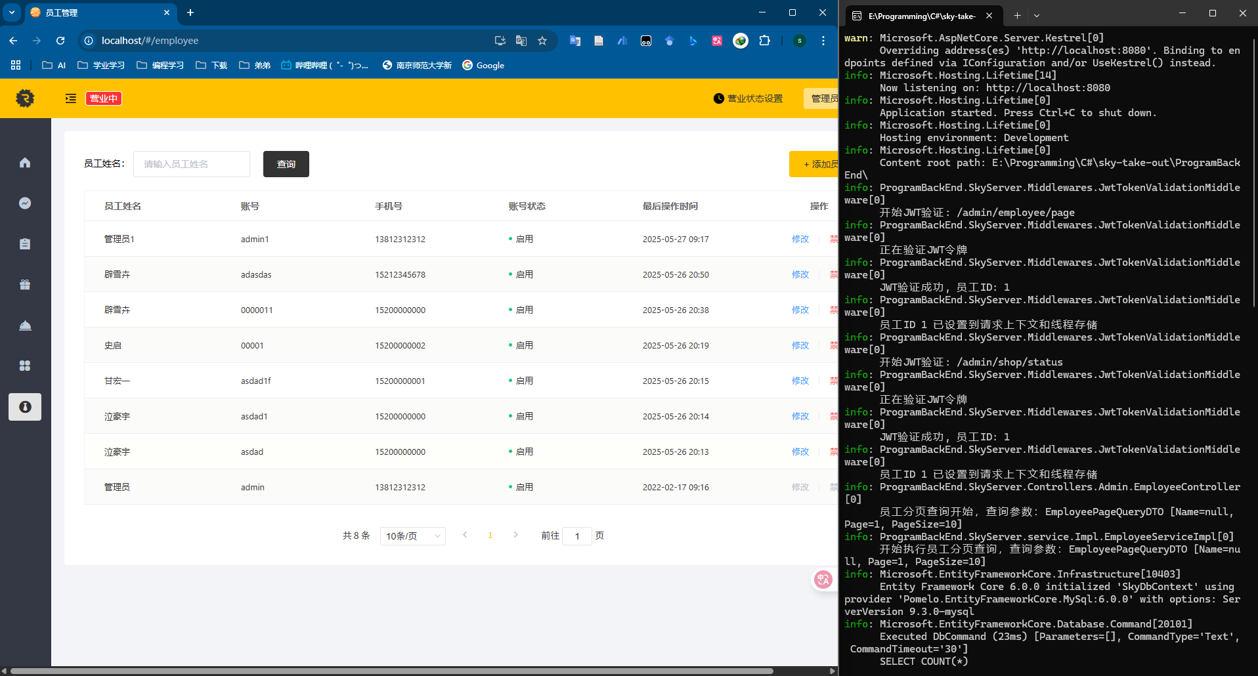
Task: Expand the browser tab search chevron
Action: 12,12
